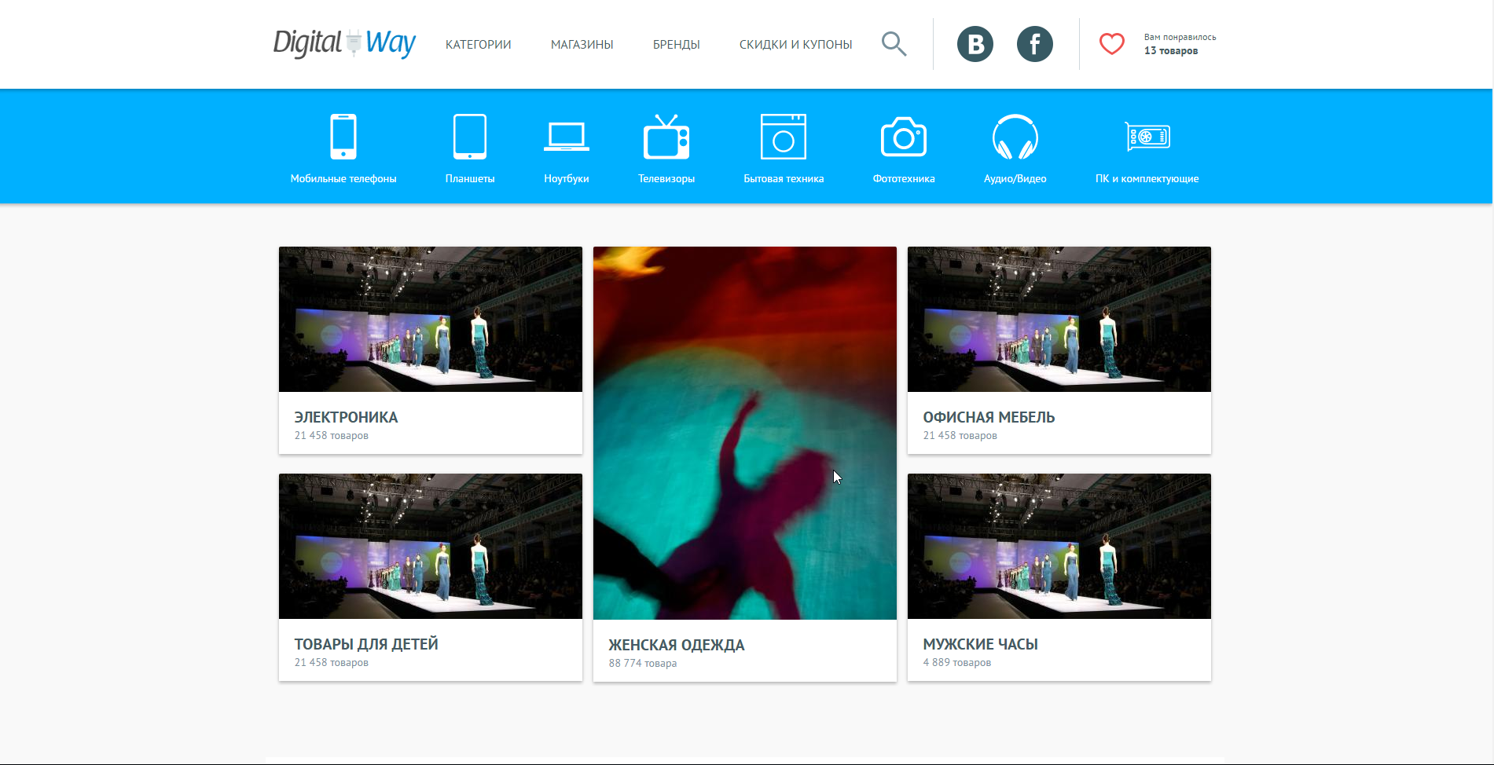
Task: Select the washing machine appliance icon
Action: (x=784, y=137)
